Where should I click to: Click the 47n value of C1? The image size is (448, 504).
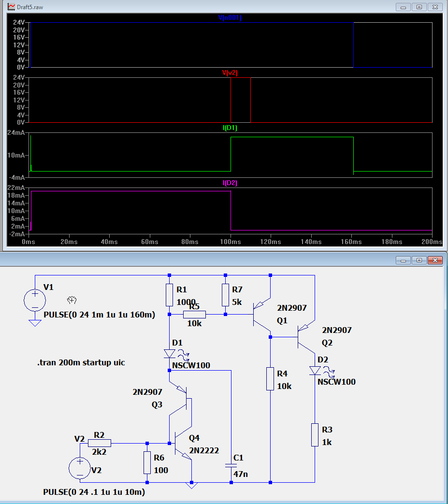click(x=241, y=474)
